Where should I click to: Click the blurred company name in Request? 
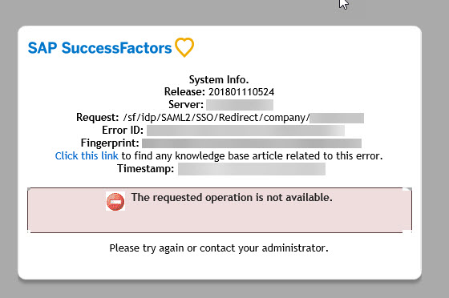pyautogui.click(x=337, y=118)
